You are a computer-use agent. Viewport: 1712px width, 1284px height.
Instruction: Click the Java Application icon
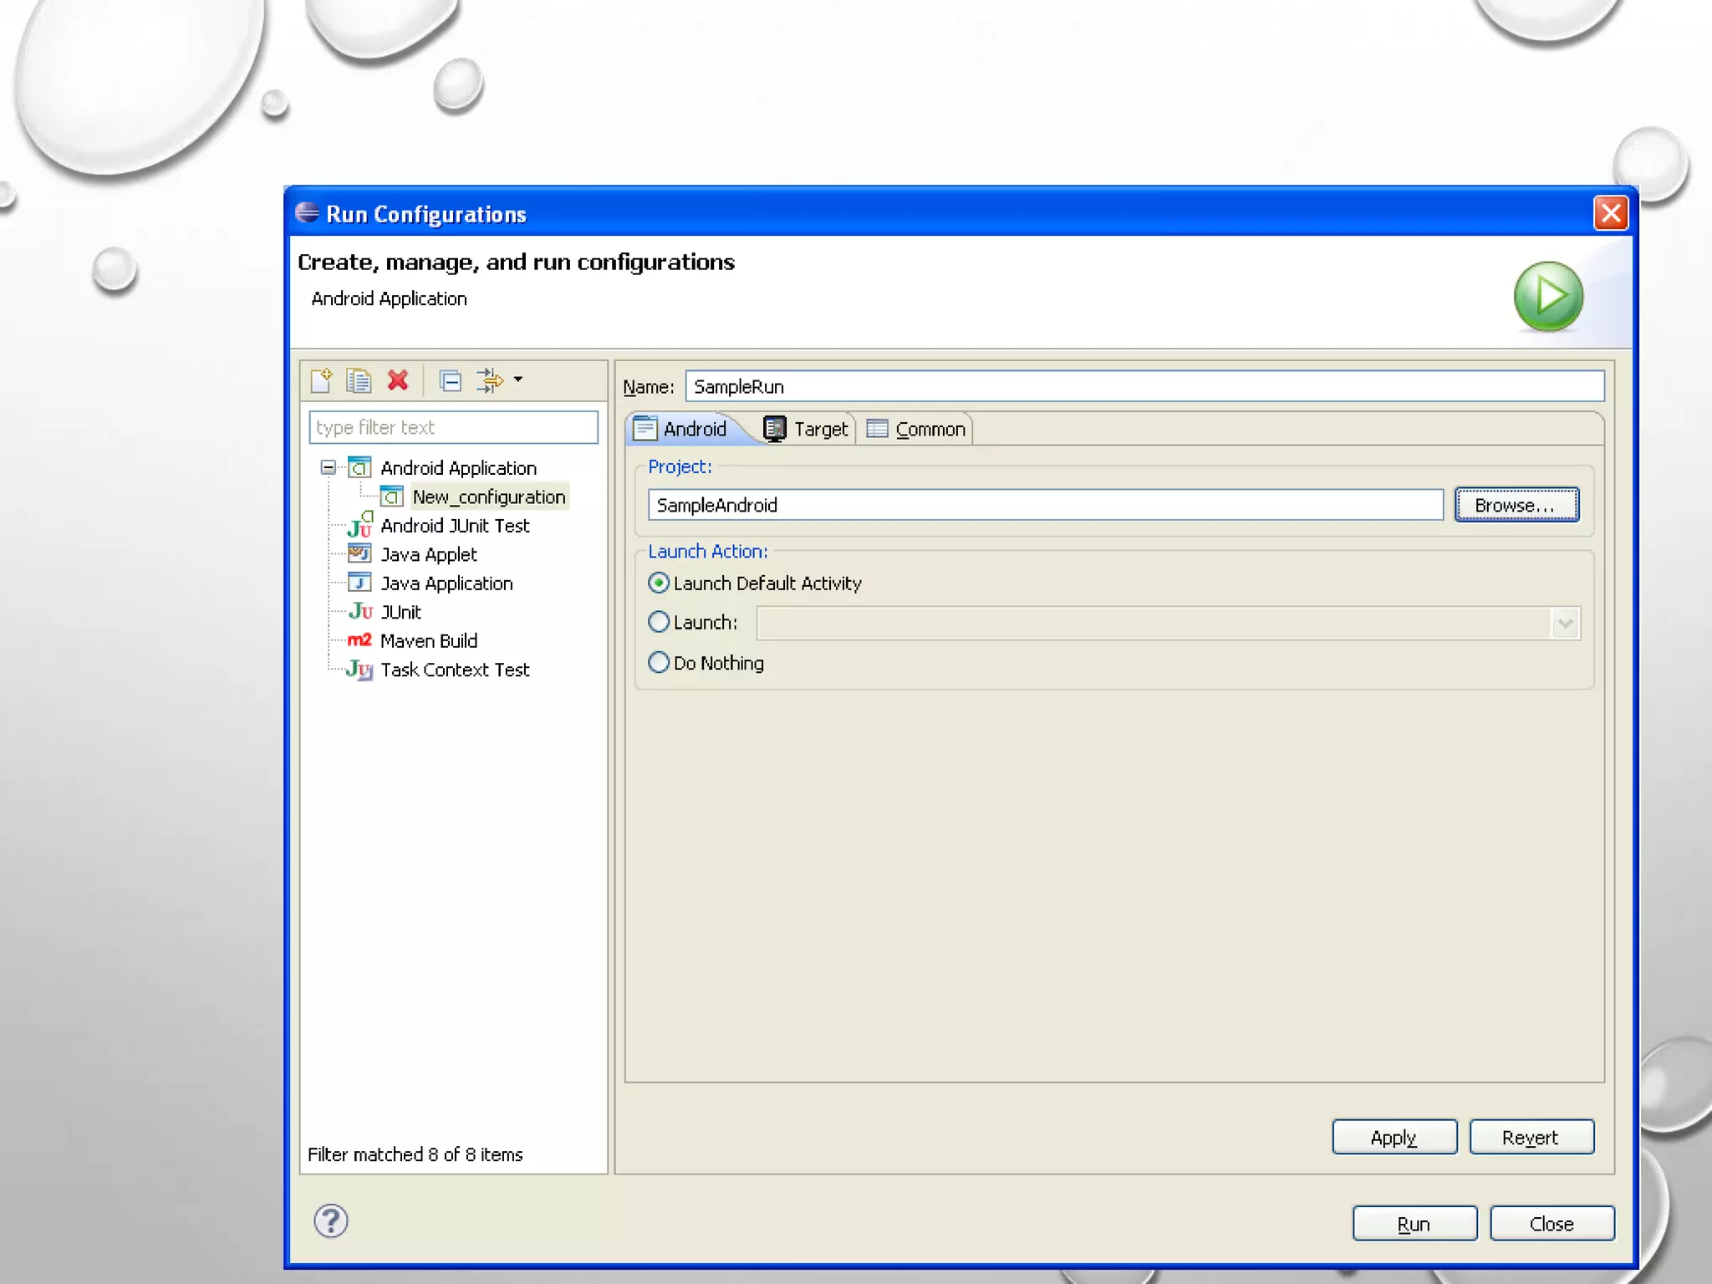tap(359, 583)
